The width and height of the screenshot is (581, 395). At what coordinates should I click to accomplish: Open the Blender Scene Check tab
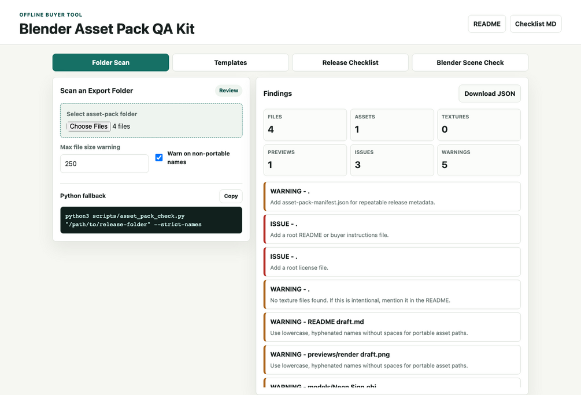click(x=470, y=62)
